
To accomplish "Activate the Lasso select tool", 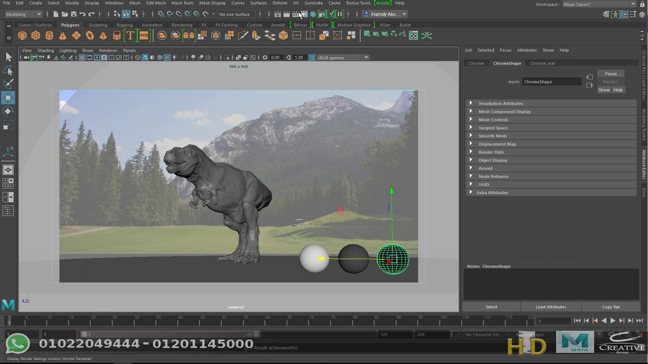I will [x=8, y=71].
